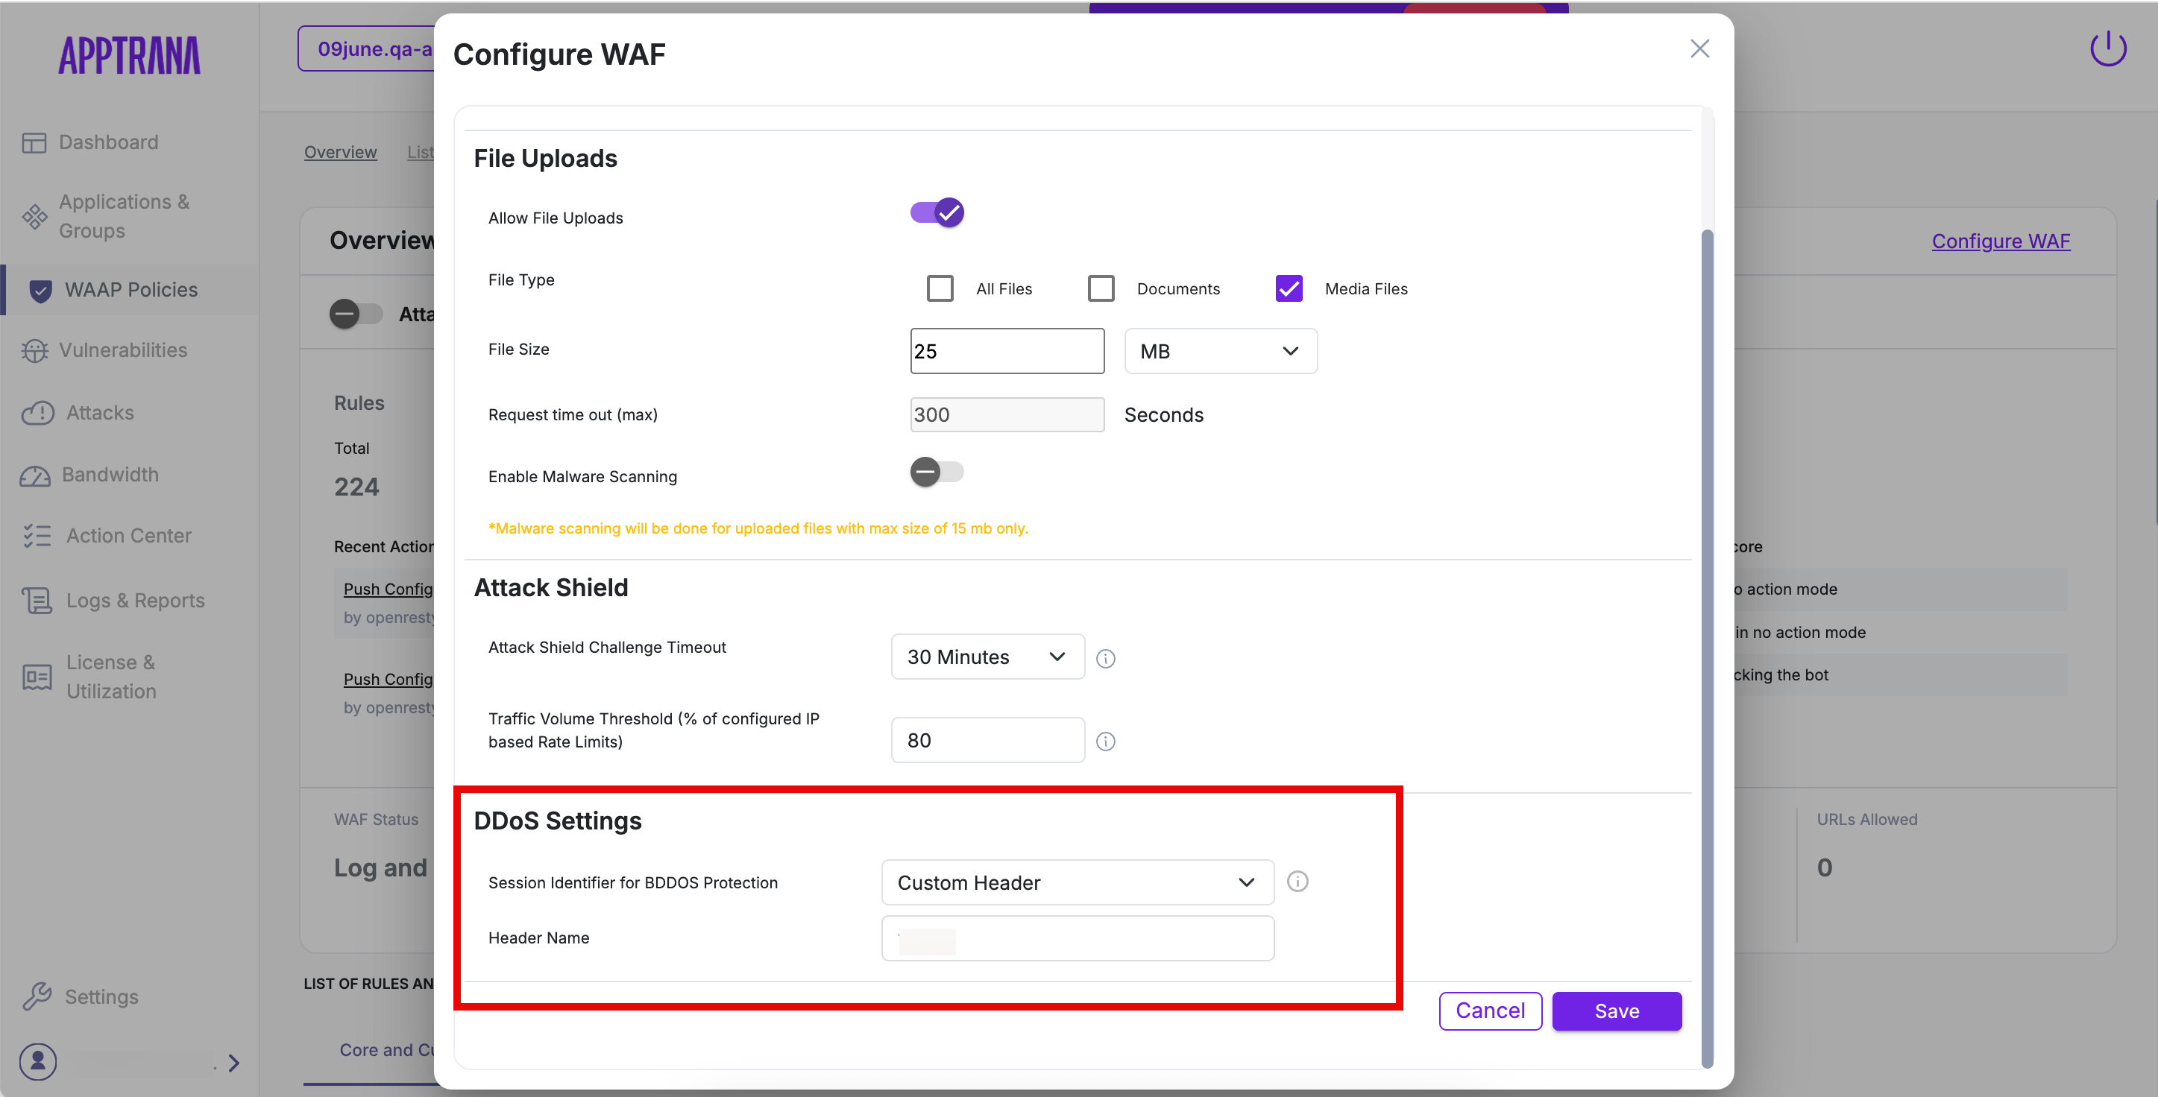
Task: Open the Custom Header session identifier dropdown
Action: pos(1078,882)
